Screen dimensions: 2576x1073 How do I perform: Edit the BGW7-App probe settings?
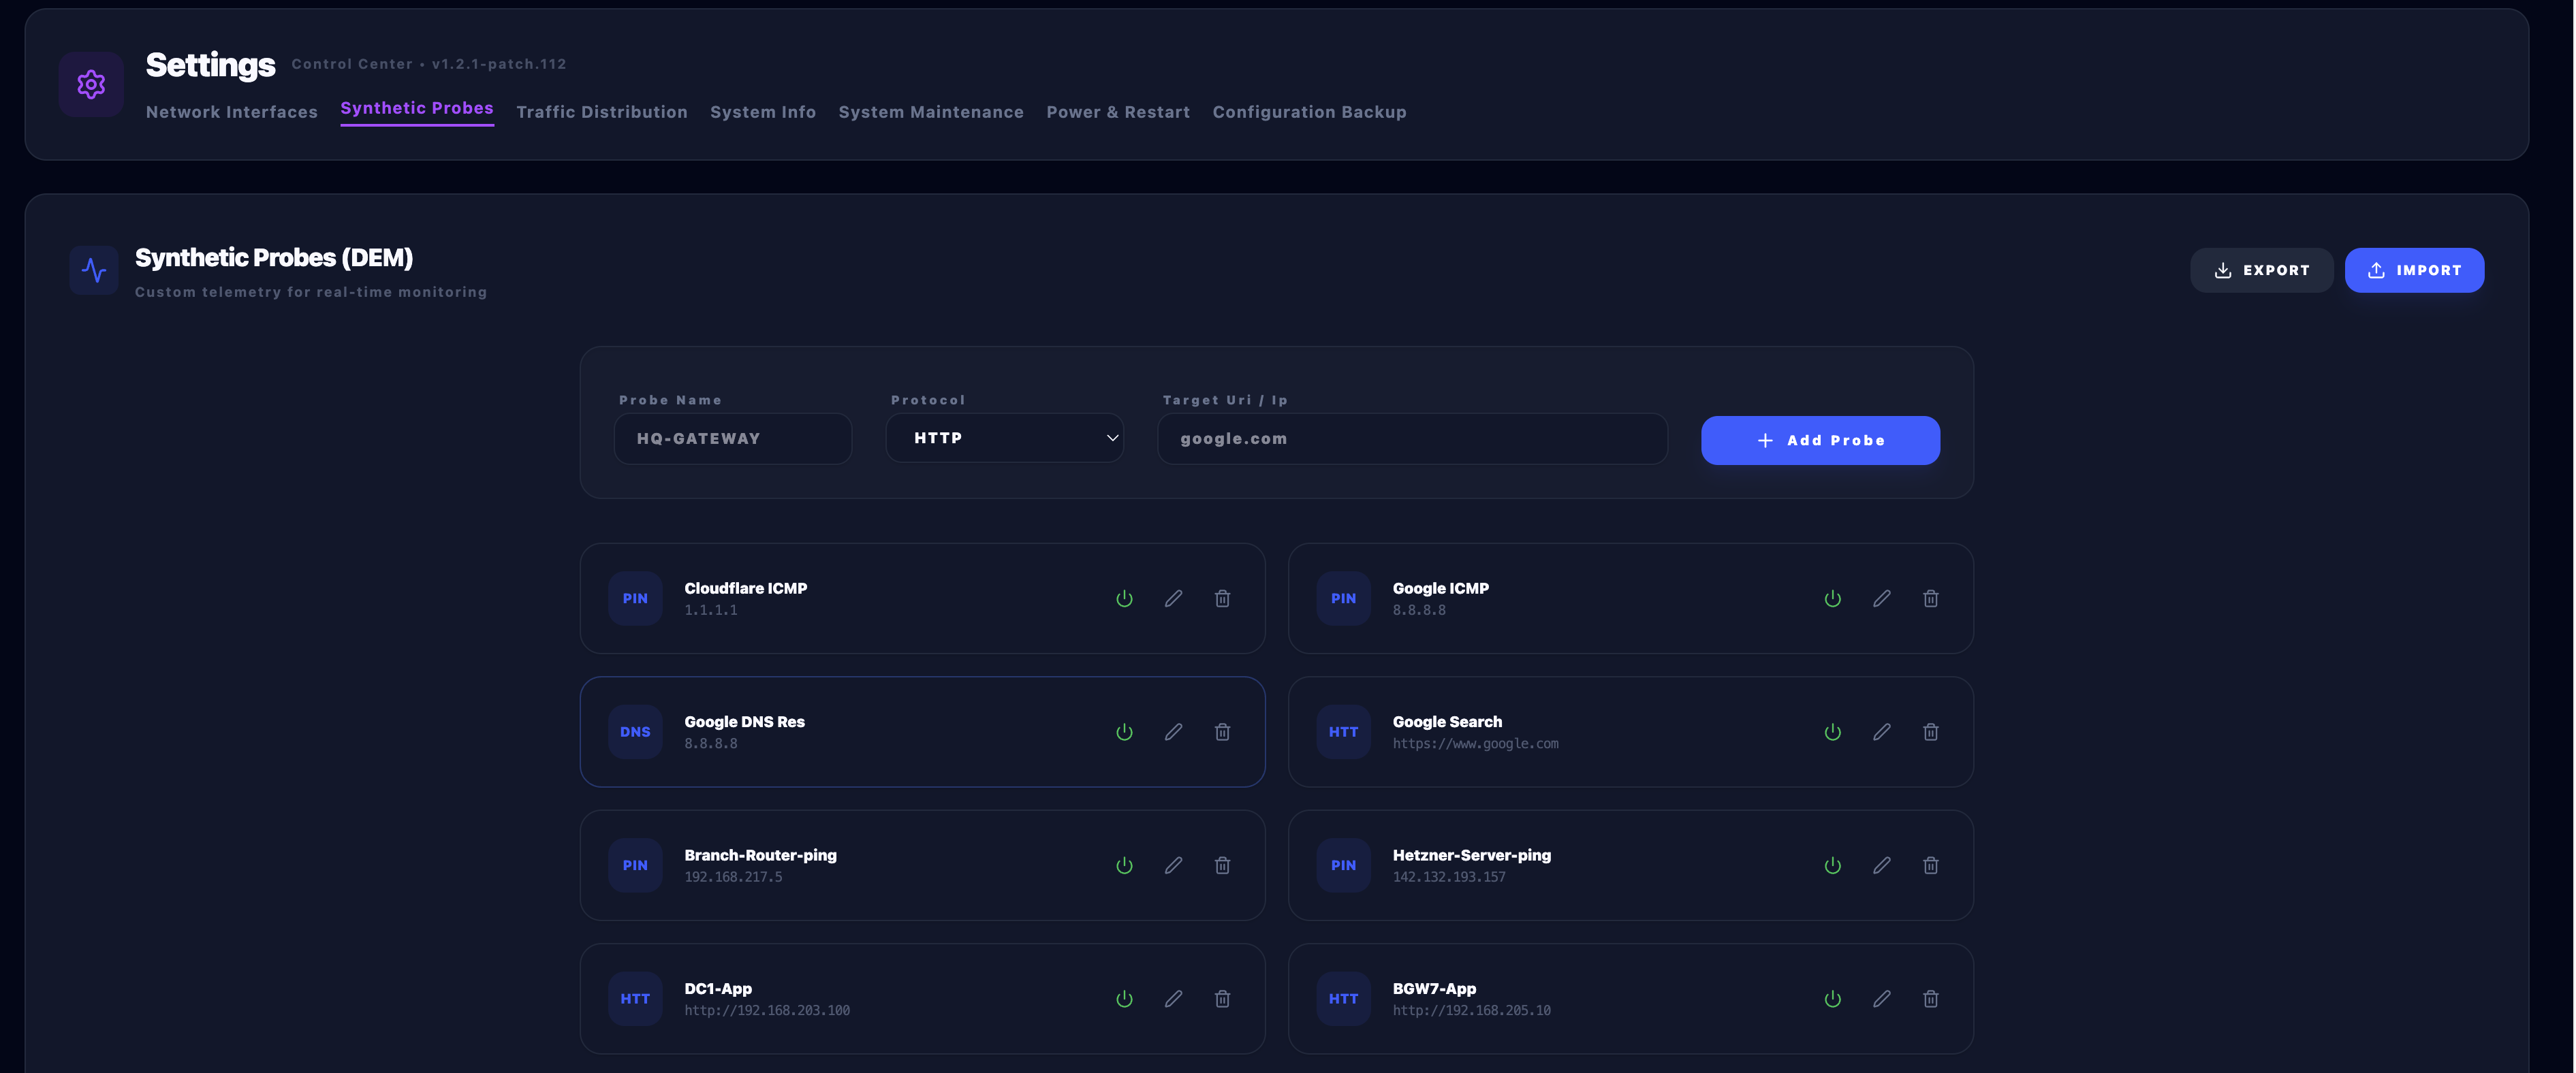click(x=1882, y=998)
